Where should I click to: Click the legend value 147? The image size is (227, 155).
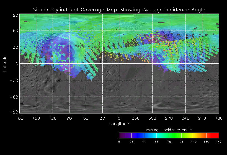point(219,142)
